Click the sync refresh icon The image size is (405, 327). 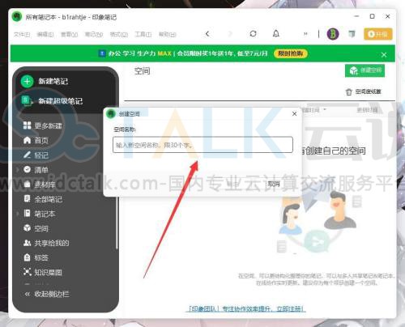253,34
